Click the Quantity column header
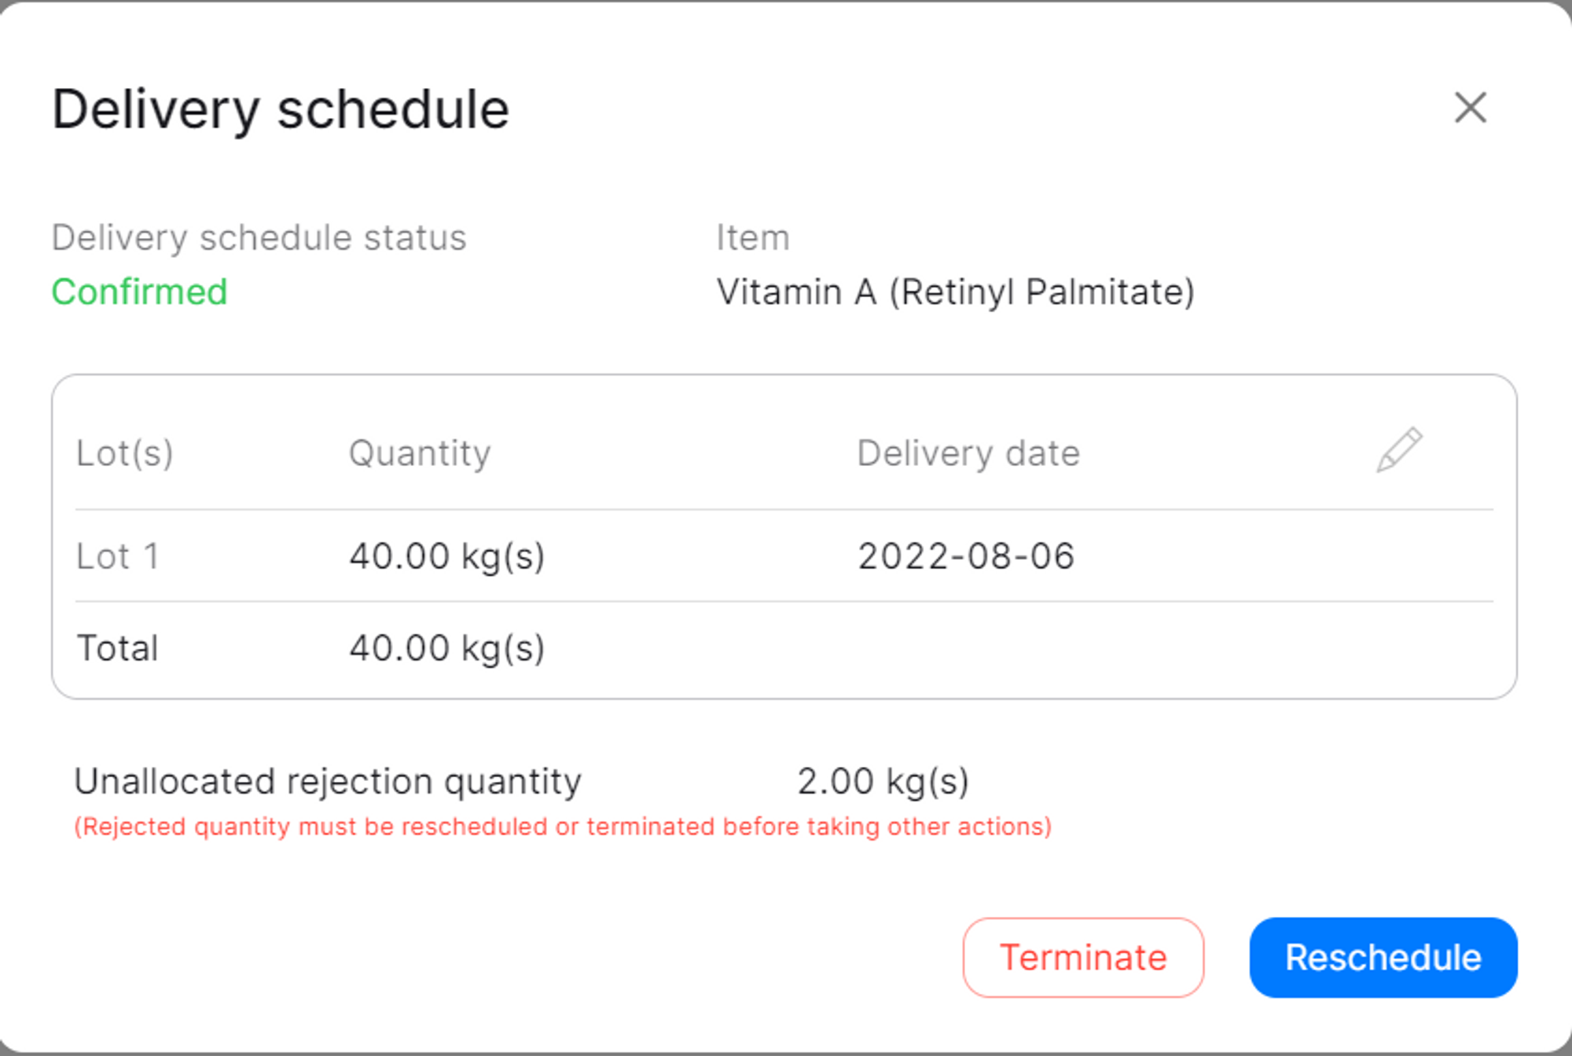This screenshot has height=1056, width=1572. point(420,453)
